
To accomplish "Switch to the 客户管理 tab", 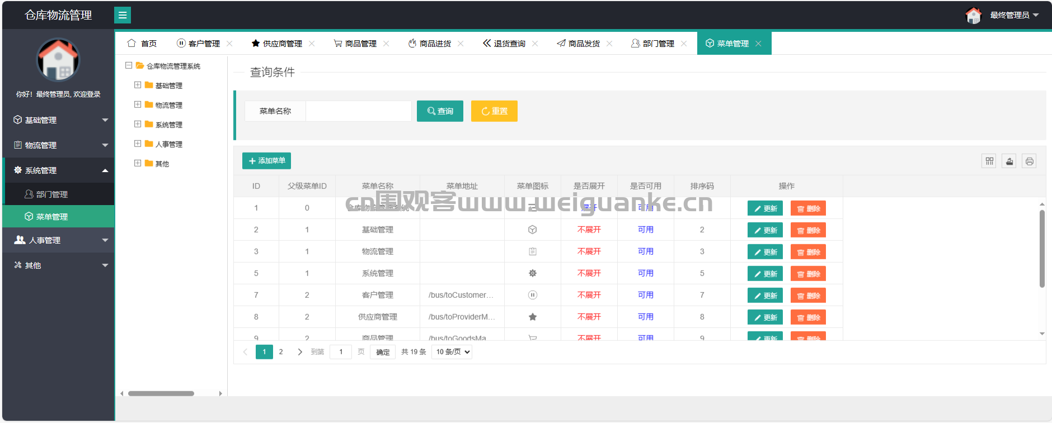I will (199, 44).
